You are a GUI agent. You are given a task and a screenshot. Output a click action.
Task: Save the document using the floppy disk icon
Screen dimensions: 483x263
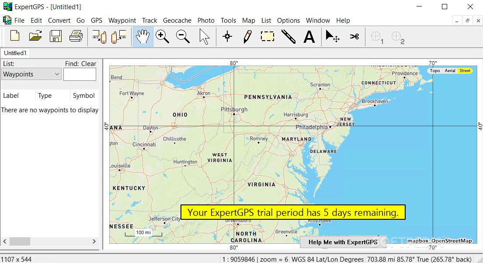coord(56,36)
